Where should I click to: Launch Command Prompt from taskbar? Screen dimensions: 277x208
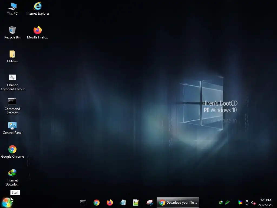click(83, 202)
